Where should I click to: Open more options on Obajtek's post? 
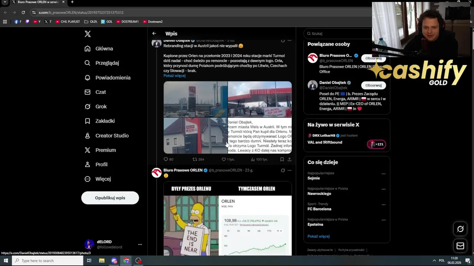click(289, 40)
